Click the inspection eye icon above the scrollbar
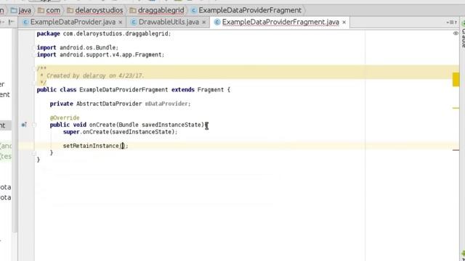 click(x=456, y=33)
